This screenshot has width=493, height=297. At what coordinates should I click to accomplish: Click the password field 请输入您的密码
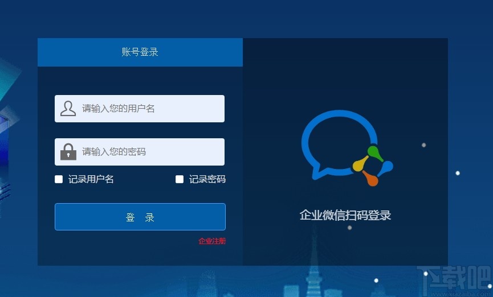[140, 152]
